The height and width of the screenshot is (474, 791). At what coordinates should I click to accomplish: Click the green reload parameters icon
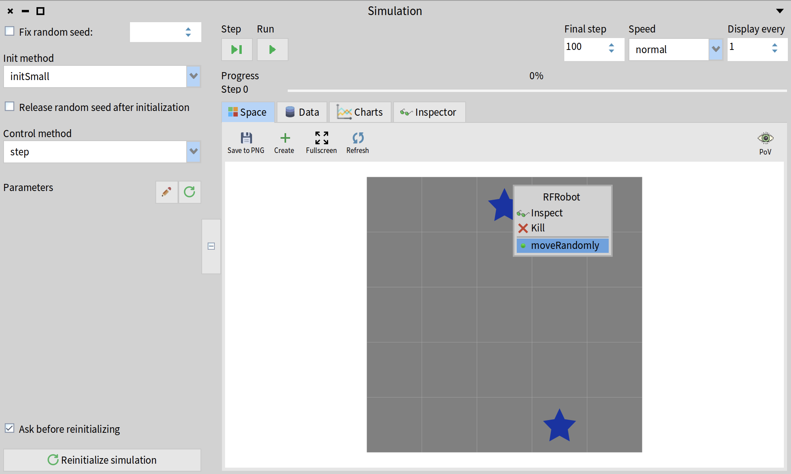tap(189, 192)
